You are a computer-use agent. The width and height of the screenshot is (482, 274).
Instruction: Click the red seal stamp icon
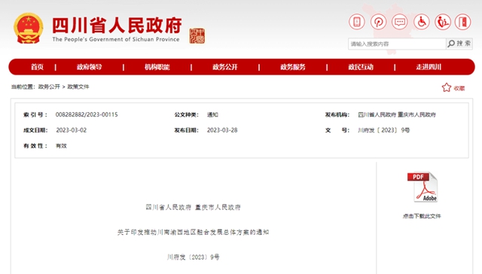[197, 36]
